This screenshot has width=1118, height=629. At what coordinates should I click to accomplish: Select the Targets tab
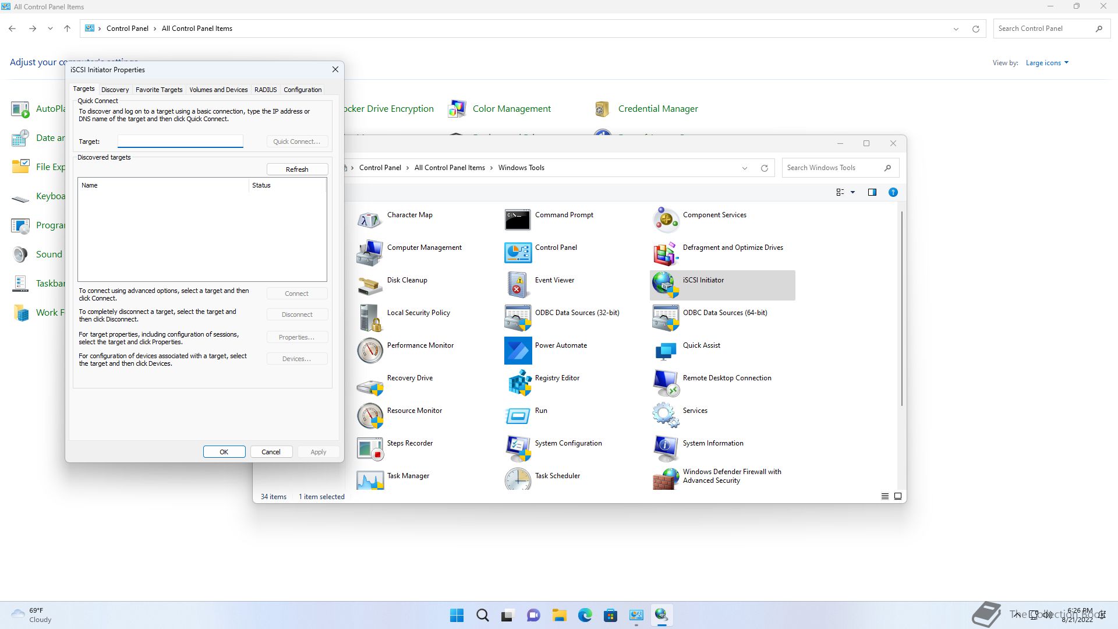[83, 89]
